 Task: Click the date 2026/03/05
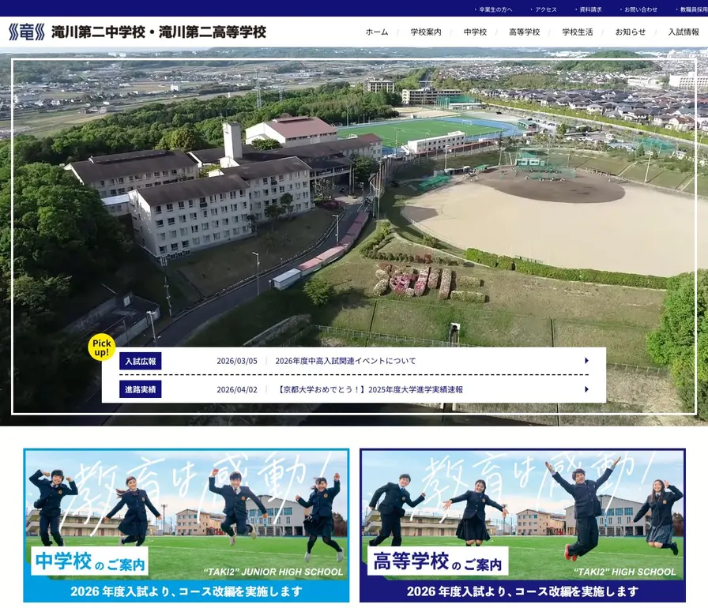point(236,361)
